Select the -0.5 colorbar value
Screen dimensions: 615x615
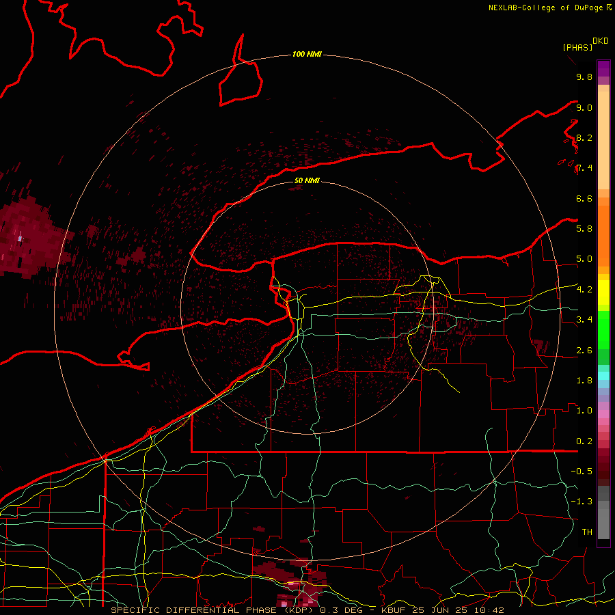tap(582, 471)
